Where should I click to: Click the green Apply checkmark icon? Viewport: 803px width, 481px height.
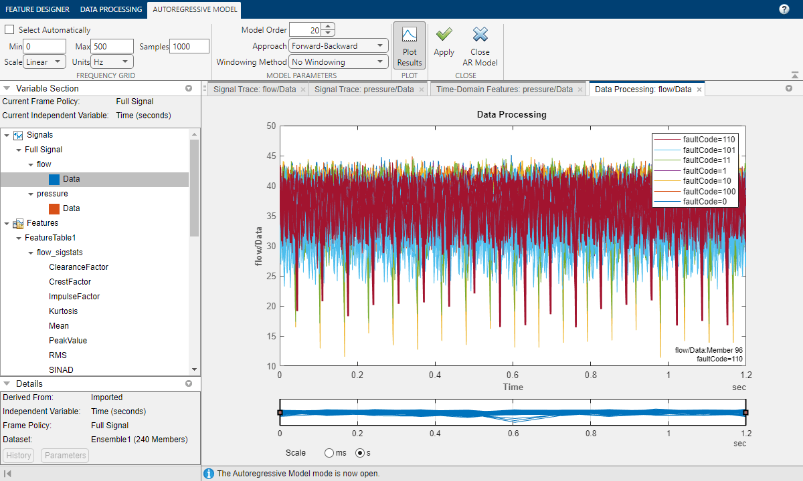pos(444,35)
